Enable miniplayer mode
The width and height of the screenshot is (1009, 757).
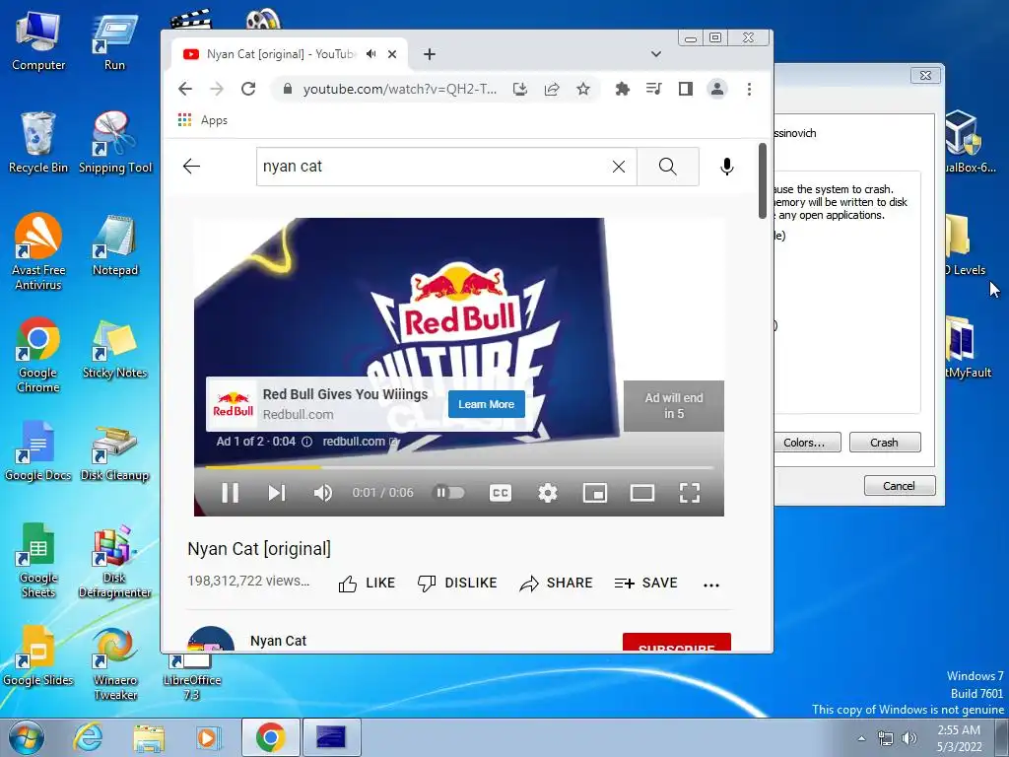tap(594, 493)
